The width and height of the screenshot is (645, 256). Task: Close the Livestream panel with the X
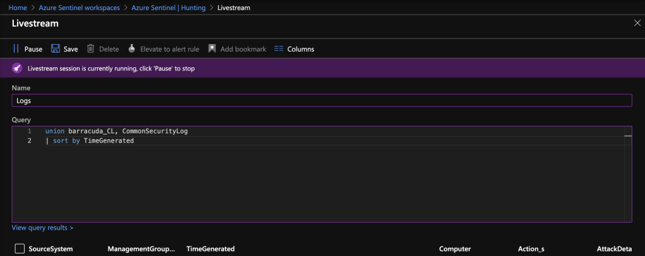click(637, 23)
